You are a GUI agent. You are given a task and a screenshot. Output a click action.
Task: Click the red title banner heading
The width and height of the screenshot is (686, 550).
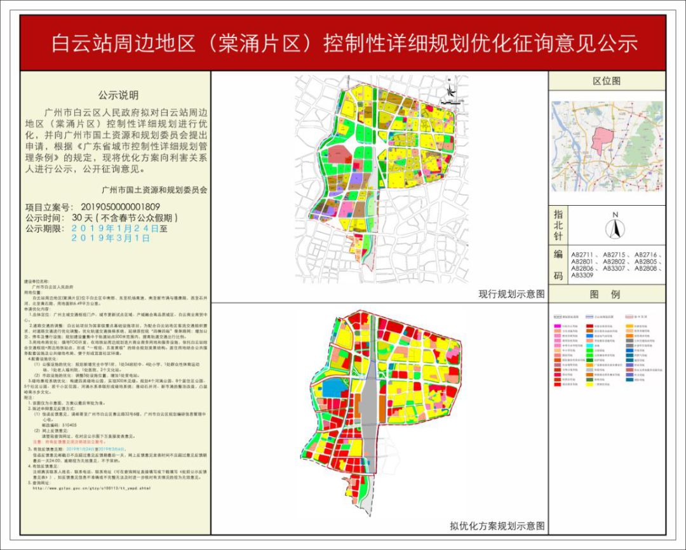(344, 43)
